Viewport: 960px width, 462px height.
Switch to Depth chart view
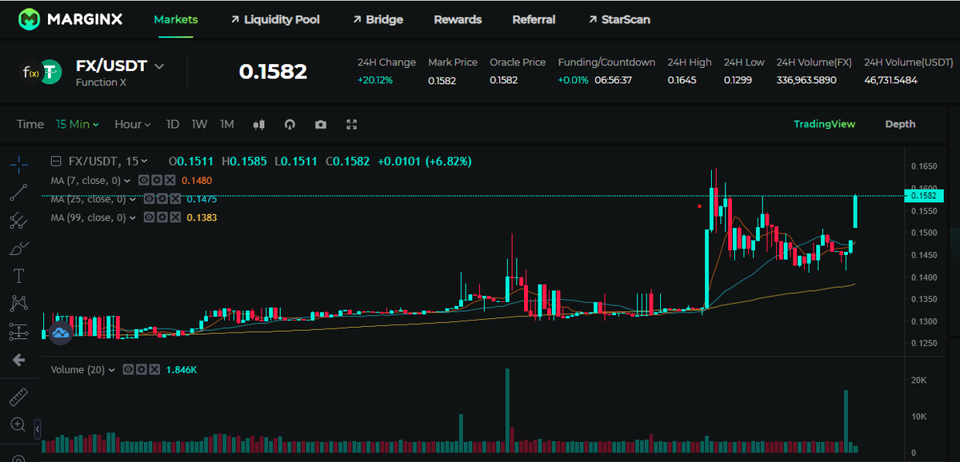tap(900, 124)
